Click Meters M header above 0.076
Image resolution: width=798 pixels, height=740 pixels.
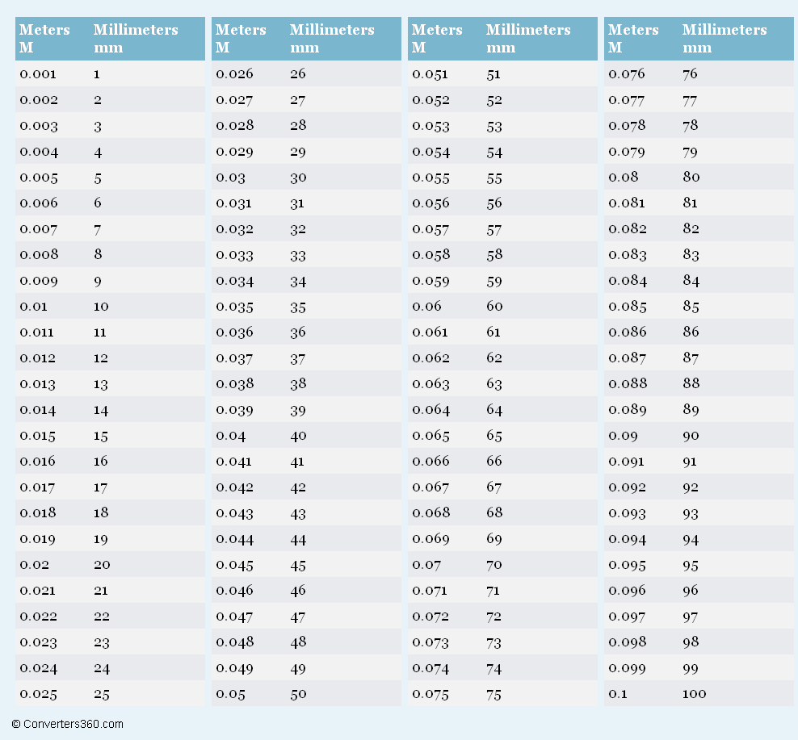click(x=633, y=39)
